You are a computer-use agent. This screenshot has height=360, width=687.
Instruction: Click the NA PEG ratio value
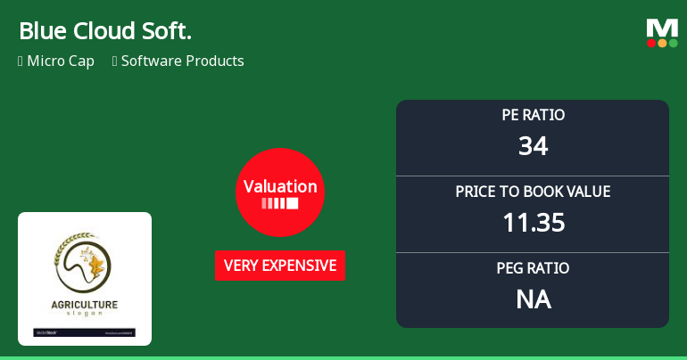(533, 299)
